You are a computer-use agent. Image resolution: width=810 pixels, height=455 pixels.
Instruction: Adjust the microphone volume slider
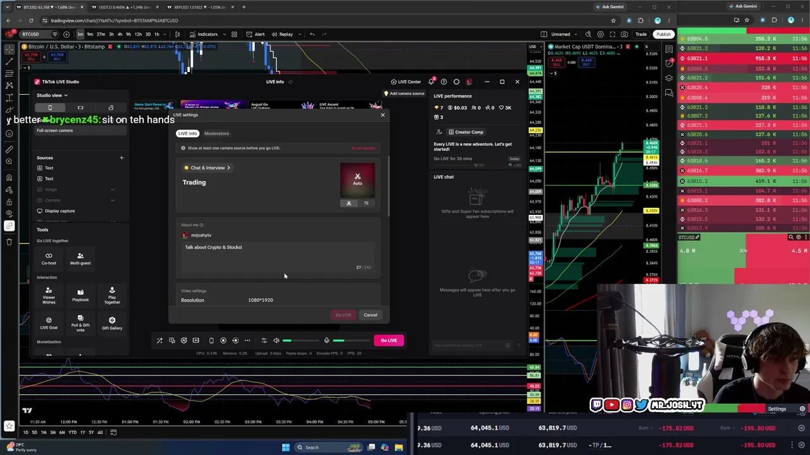pyautogui.click(x=352, y=341)
